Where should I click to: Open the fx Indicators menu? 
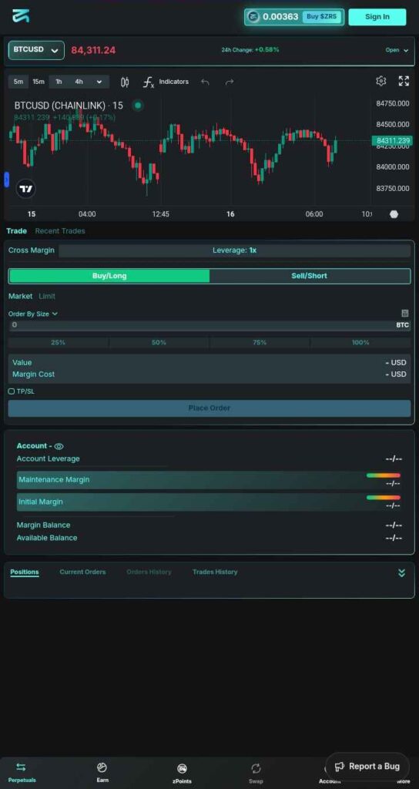coord(166,82)
